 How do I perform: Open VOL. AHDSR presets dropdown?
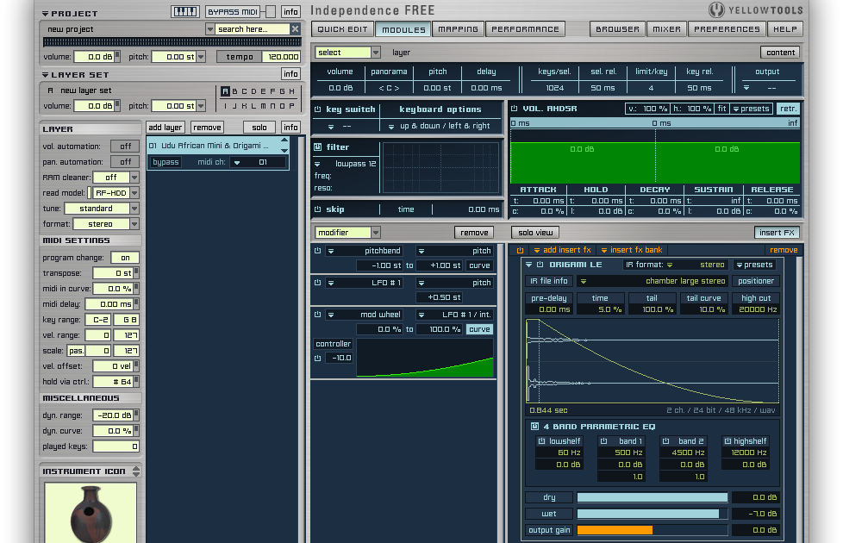coord(752,109)
